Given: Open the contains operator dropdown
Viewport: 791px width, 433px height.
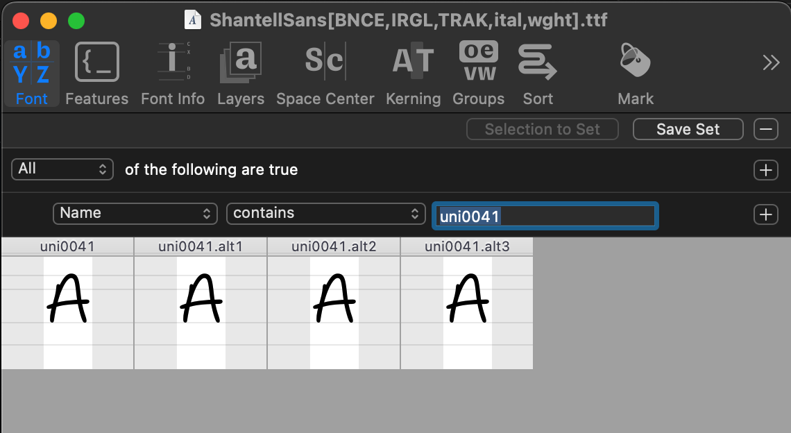Looking at the screenshot, I should 325,213.
